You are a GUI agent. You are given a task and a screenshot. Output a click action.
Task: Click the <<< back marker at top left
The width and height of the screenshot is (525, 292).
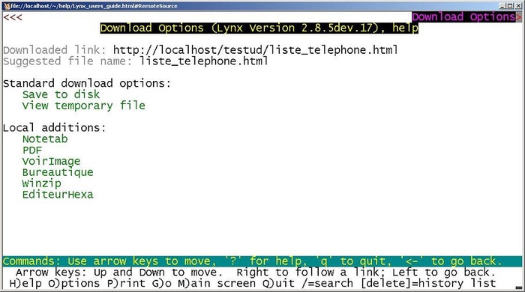pos(13,17)
